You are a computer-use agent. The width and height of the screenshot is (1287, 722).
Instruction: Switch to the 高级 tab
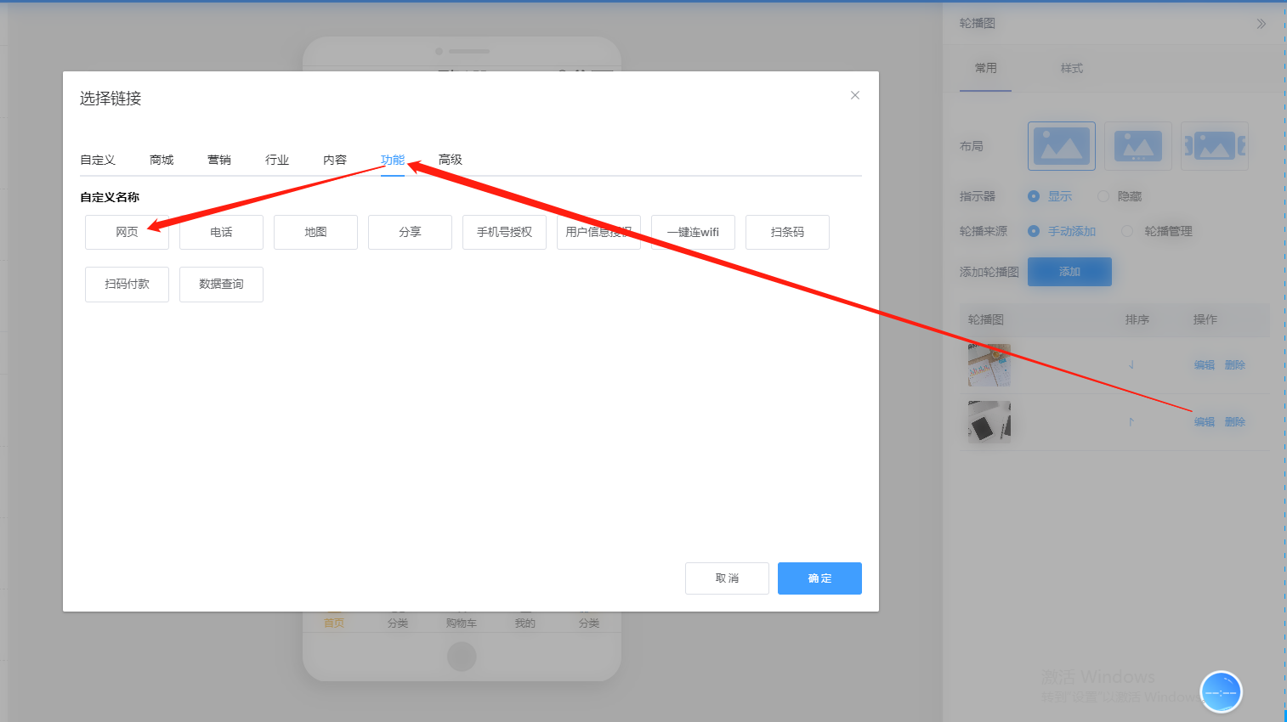(x=451, y=160)
